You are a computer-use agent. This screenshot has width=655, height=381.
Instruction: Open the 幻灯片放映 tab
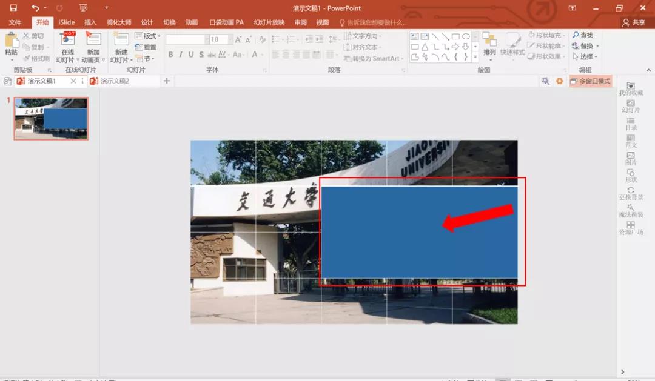click(269, 22)
